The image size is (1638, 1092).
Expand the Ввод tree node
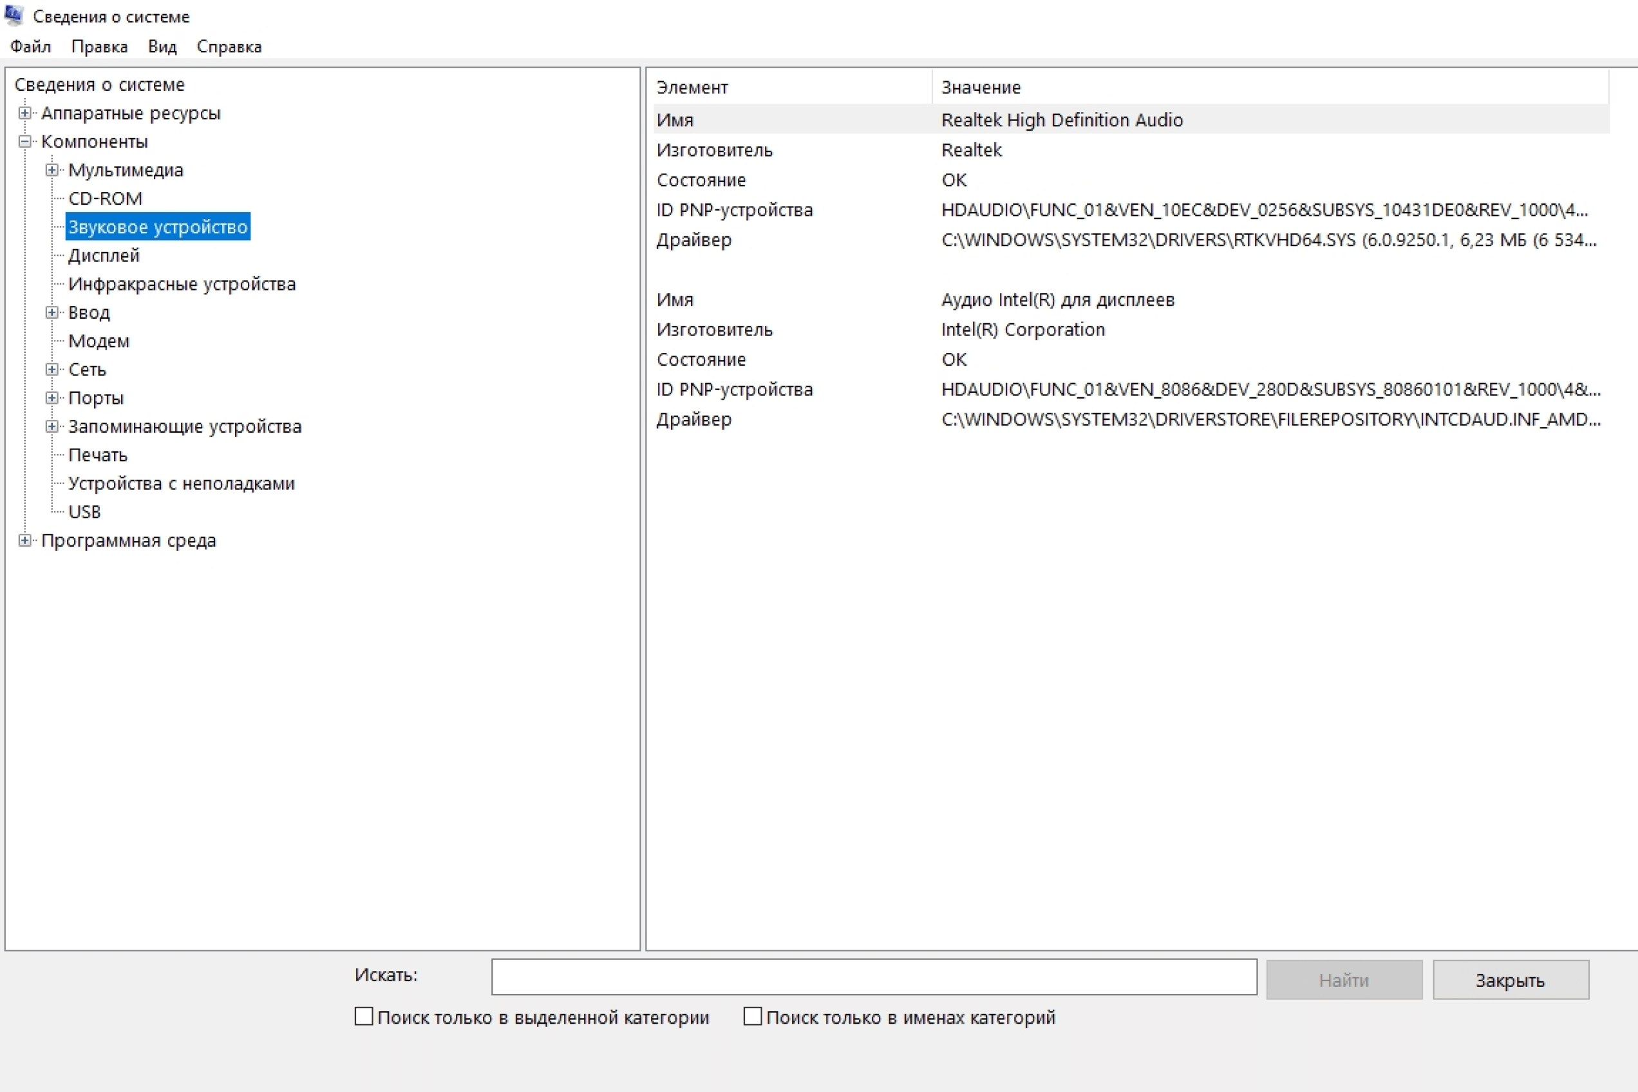coord(52,313)
